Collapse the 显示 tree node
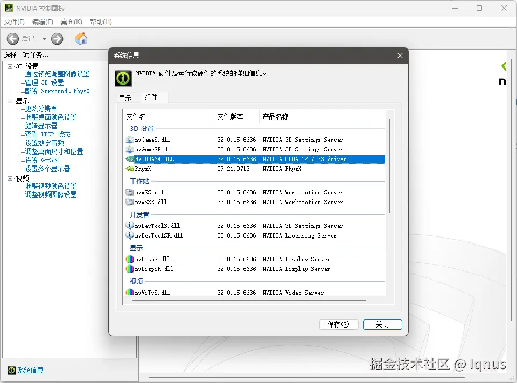The height and width of the screenshot is (383, 517). point(10,101)
